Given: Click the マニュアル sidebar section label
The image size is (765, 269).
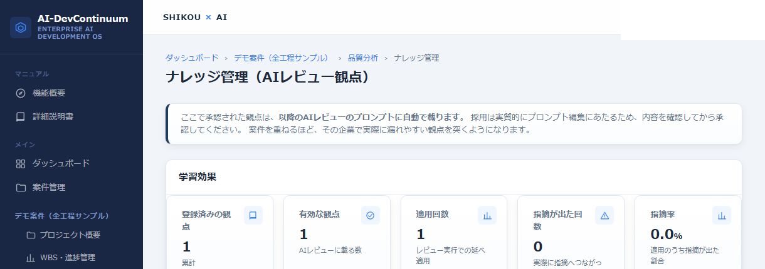Looking at the screenshot, I should [x=32, y=74].
